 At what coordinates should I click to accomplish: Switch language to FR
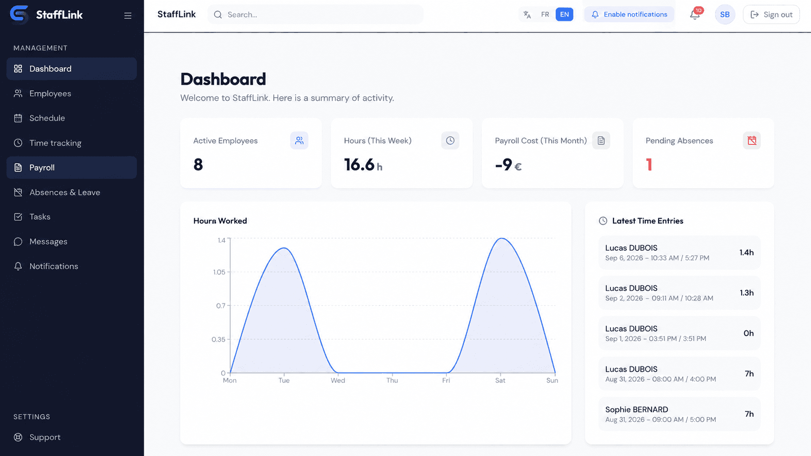[545, 15]
